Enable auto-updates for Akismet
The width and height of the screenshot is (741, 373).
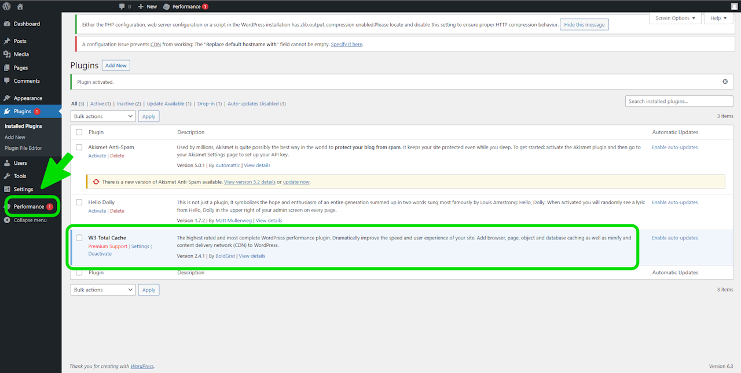click(674, 147)
